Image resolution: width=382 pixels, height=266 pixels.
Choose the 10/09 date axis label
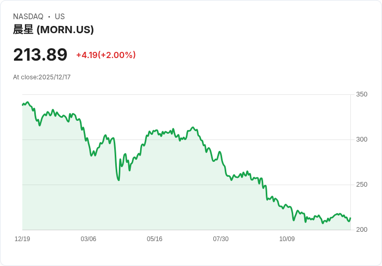[x=287, y=239]
